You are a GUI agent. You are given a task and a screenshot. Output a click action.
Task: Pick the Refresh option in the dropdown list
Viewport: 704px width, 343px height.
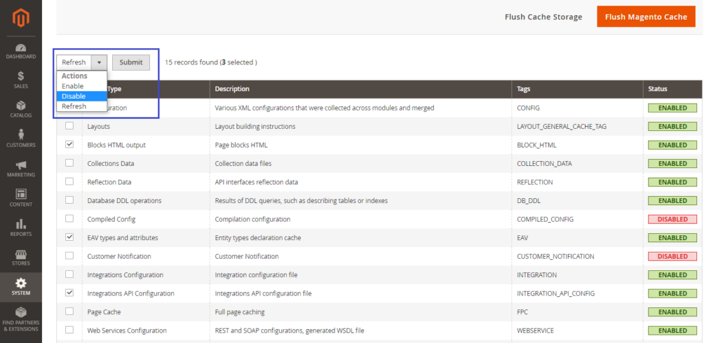pyautogui.click(x=74, y=106)
